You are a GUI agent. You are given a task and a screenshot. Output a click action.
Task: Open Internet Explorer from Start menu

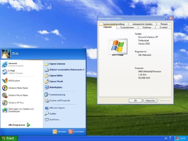click(x=5, y=64)
